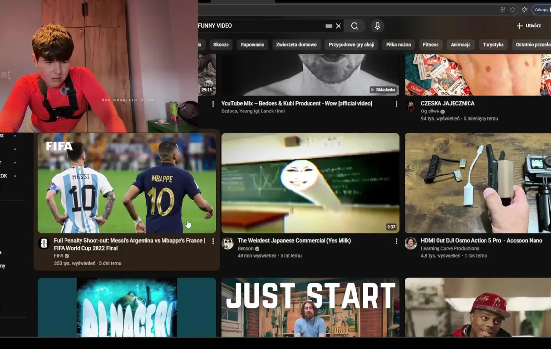
Task: Select the Turystyka filter chip
Action: [493, 44]
